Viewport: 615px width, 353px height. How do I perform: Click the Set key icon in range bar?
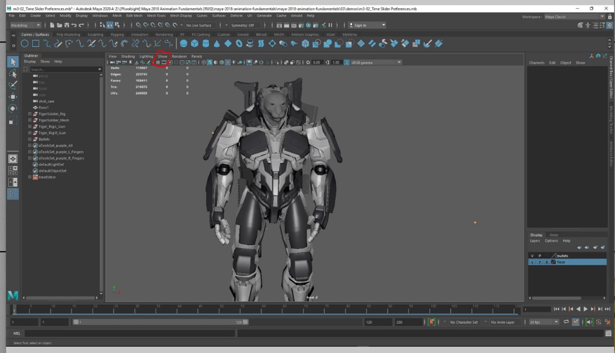(x=431, y=322)
